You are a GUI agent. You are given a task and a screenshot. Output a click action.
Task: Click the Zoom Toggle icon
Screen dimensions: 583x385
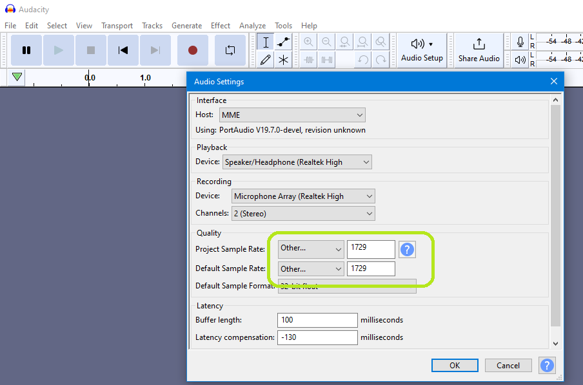380,42
